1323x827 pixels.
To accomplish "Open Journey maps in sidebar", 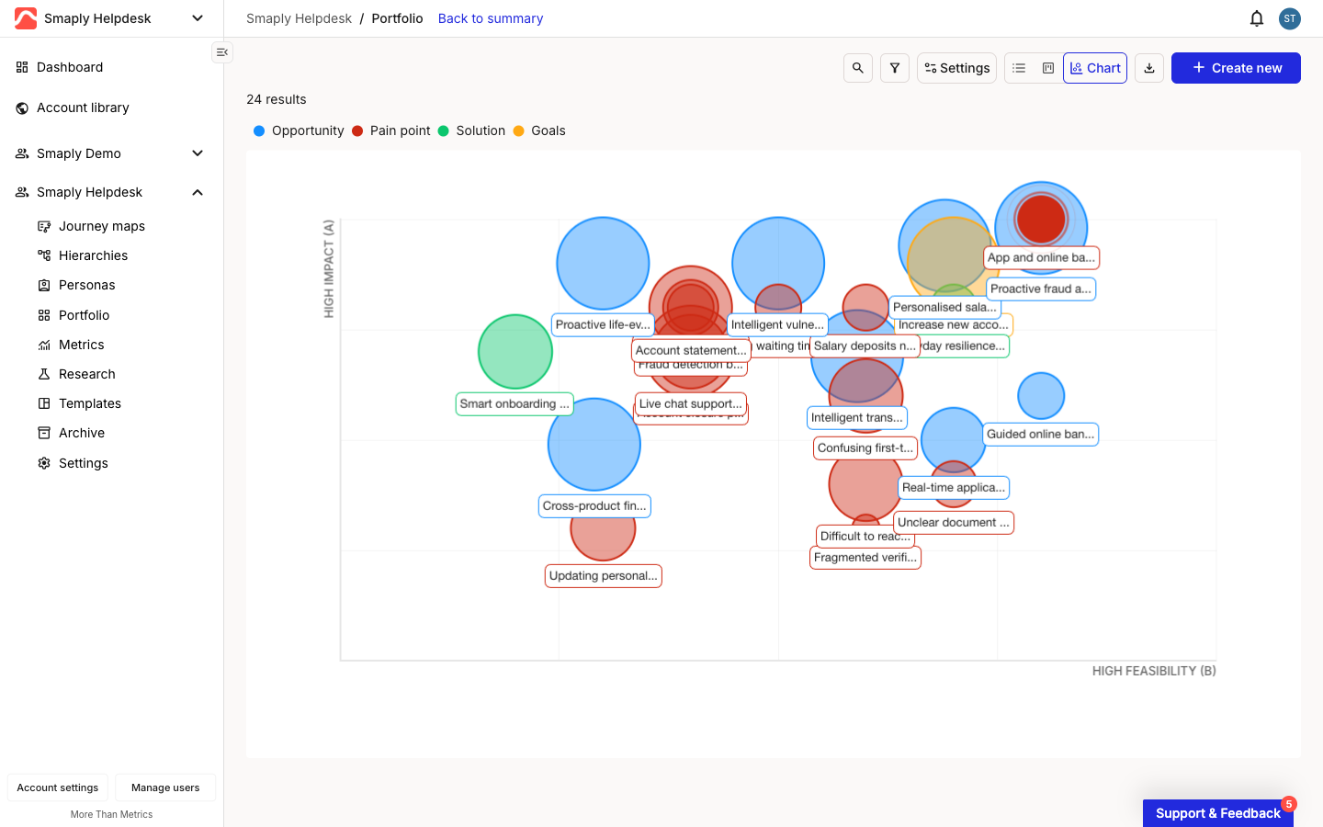I will coord(102,226).
